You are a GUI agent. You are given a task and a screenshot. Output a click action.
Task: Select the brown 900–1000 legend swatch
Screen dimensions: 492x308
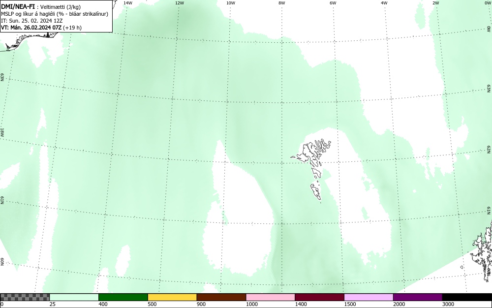click(221, 297)
